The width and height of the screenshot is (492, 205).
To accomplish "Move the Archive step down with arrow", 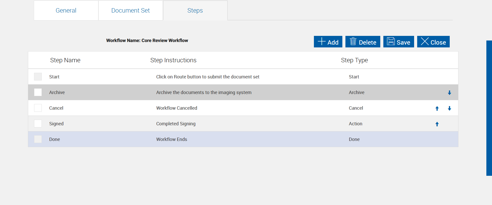I will 449,93.
